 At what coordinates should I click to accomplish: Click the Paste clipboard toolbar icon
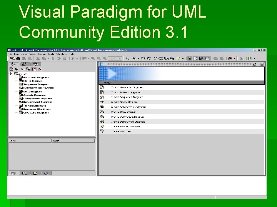[x=53, y=59]
